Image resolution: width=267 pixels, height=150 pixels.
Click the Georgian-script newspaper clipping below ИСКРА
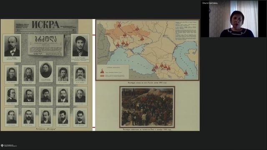pyautogui.click(x=46, y=45)
